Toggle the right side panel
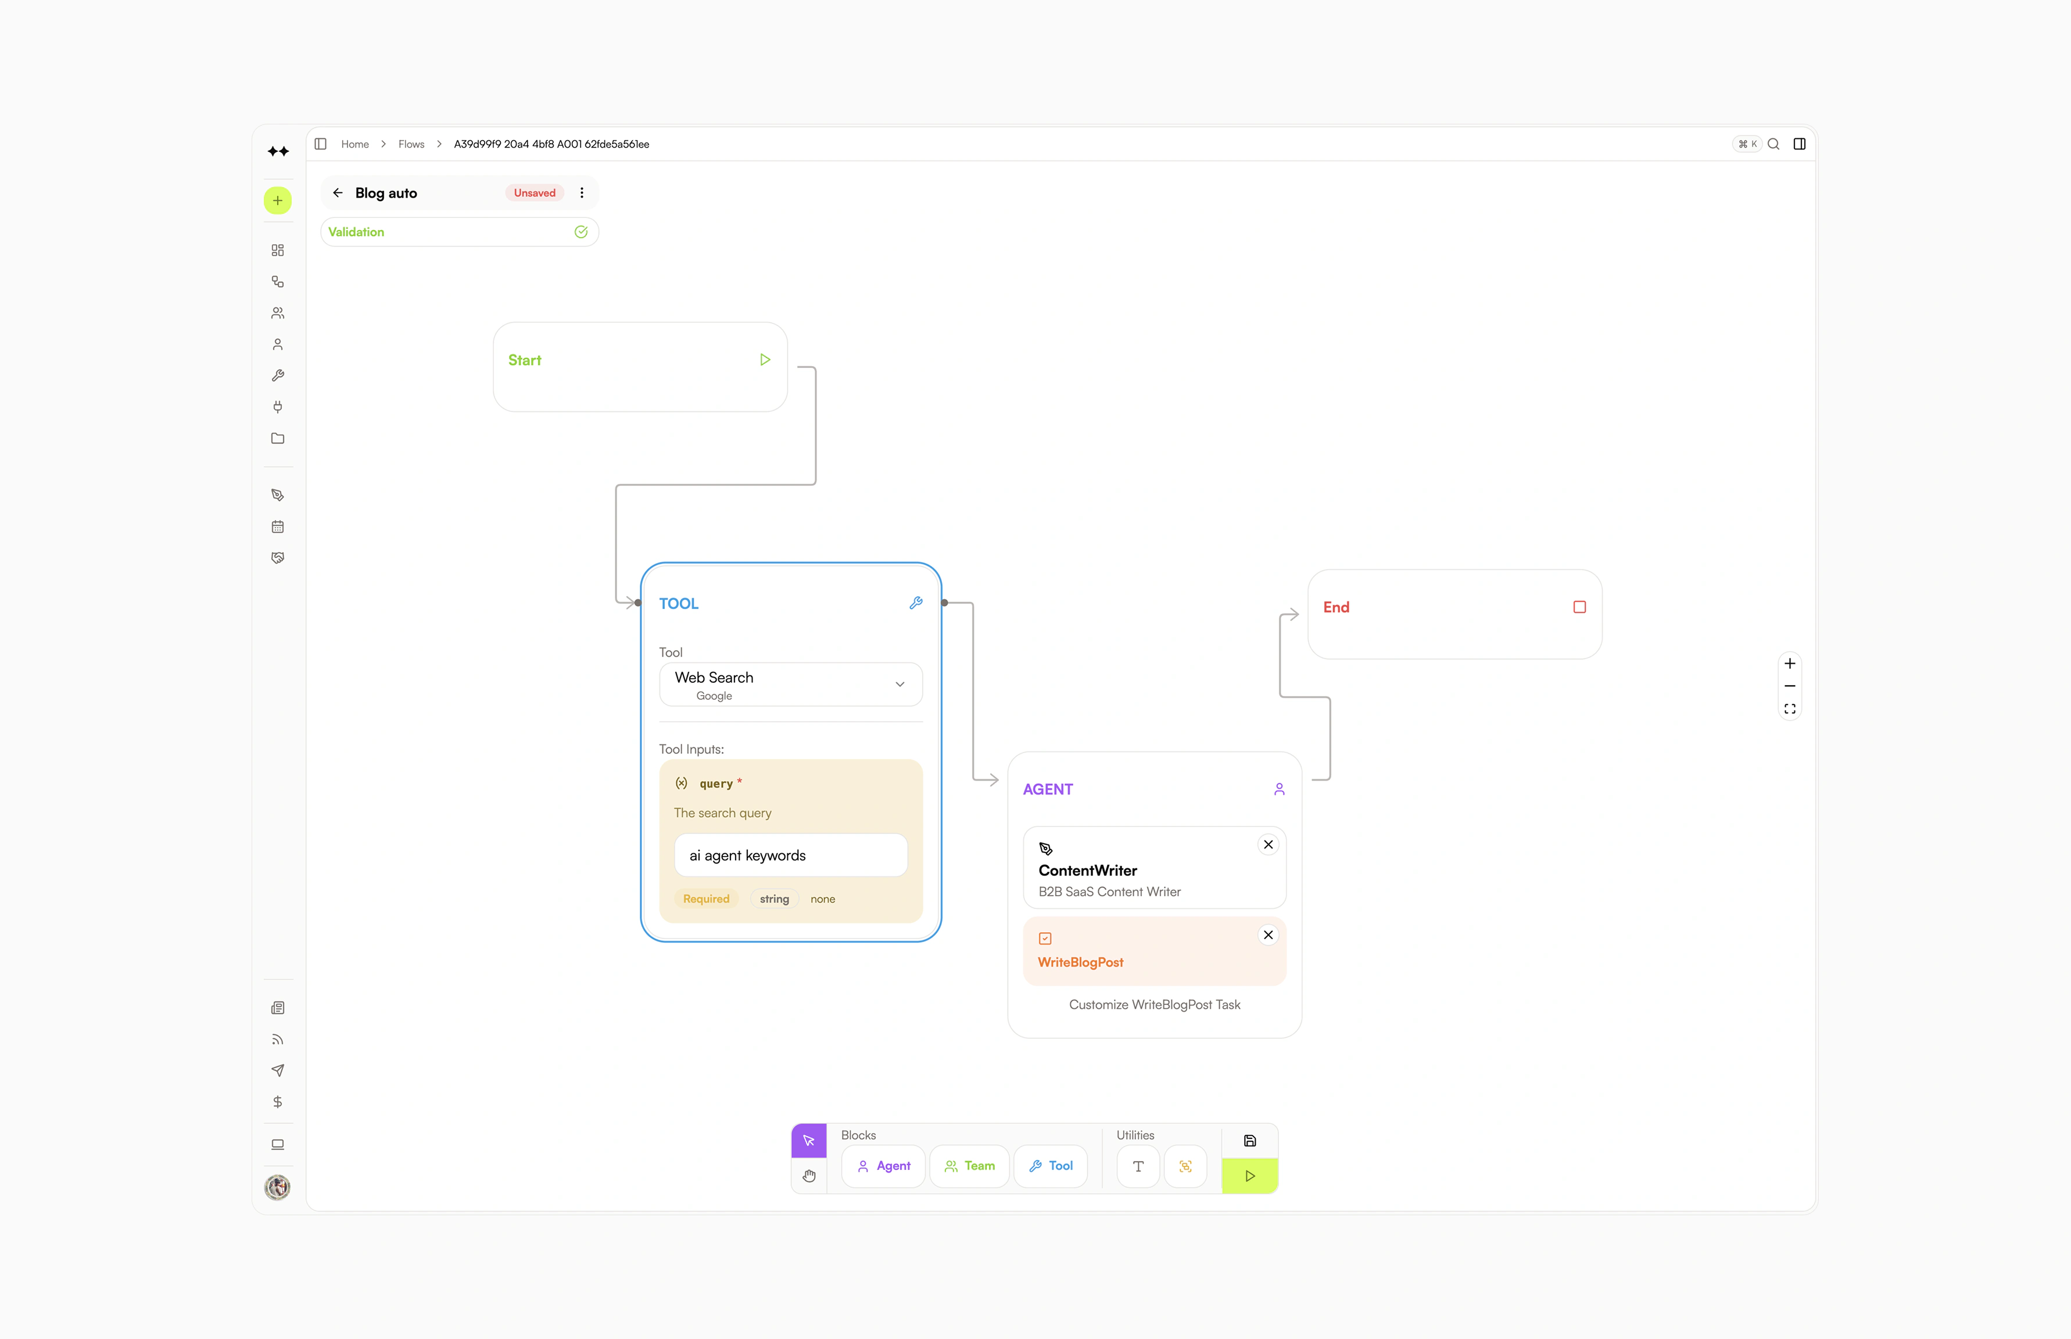The image size is (2071, 1339). 1800,144
